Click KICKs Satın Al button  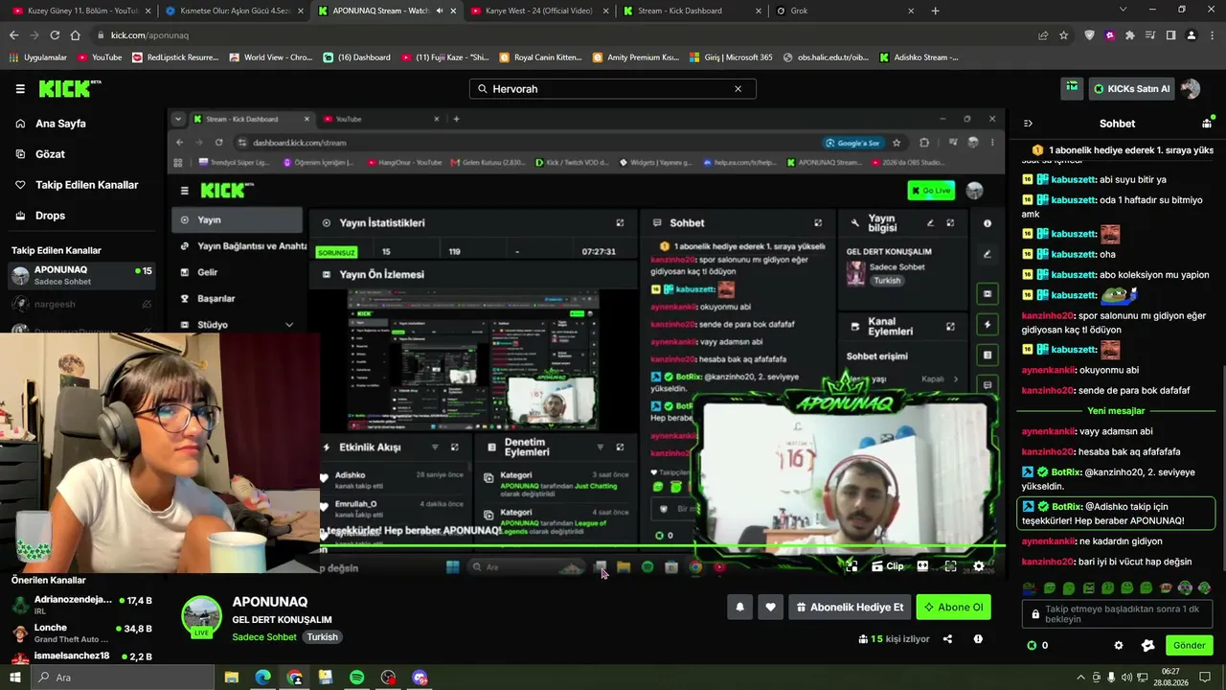tap(1131, 88)
